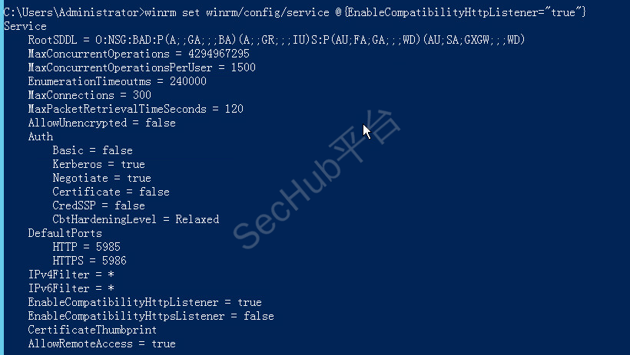Click the MaxConcurrentOperations value 4294967295
Image resolution: width=630 pixels, height=355 pixels.
[218, 54]
